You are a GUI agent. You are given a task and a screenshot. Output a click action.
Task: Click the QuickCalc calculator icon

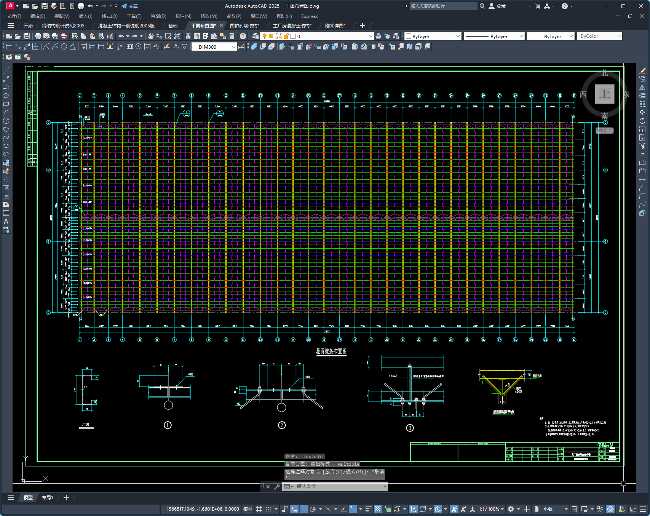(232, 36)
